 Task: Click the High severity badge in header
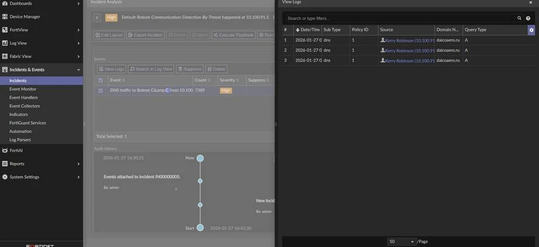[111, 18]
